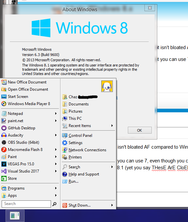Click the Network Connections icon

(65, 150)
